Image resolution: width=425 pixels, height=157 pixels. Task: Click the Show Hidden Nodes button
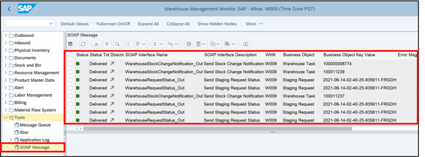[x=217, y=24]
